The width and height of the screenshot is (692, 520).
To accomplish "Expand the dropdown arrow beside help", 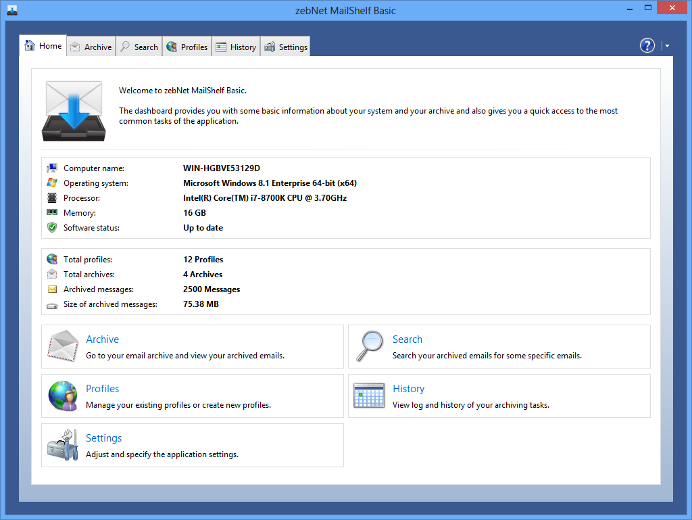I will point(667,46).
